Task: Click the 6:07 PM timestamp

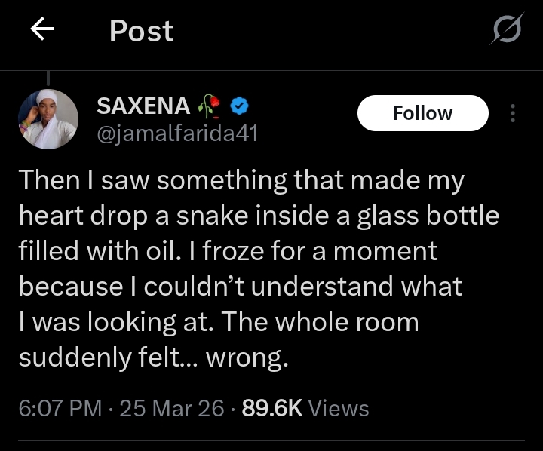Action: pos(60,408)
